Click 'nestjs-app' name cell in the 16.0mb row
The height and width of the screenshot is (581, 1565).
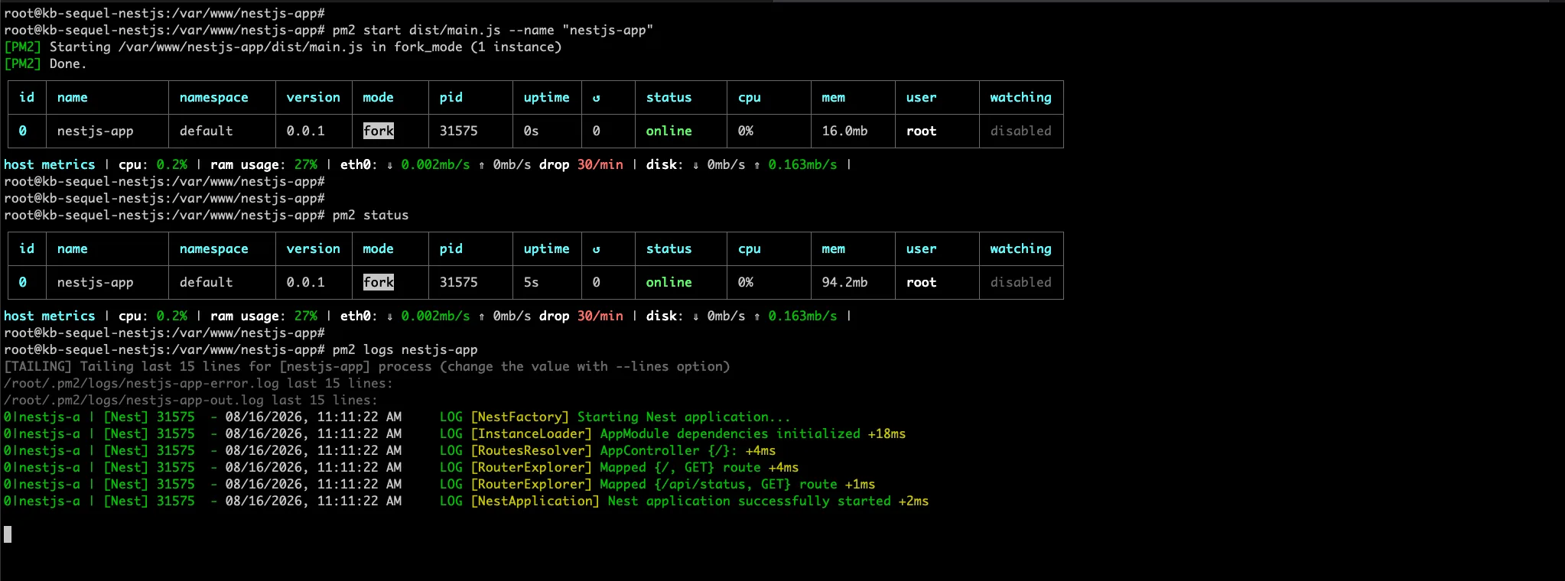click(x=96, y=131)
